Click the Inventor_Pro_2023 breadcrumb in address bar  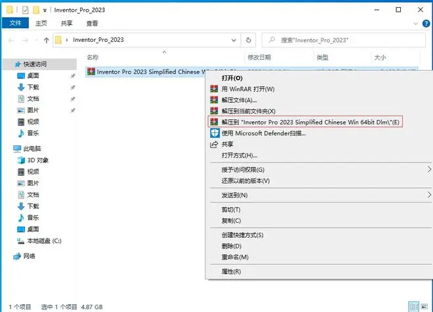tap(98, 40)
